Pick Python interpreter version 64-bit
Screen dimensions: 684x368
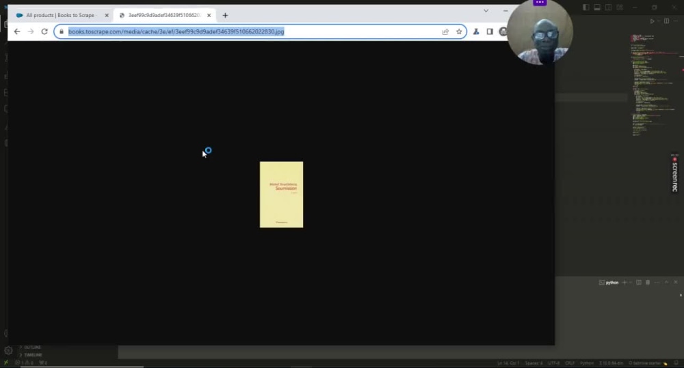click(x=611, y=363)
